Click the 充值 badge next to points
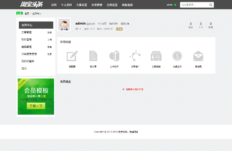This screenshot has width=232, height=151. (119, 29)
